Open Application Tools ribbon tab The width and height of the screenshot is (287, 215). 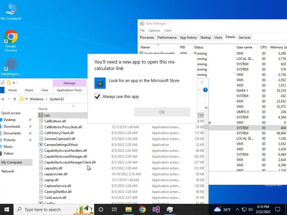pyautogui.click(x=69, y=90)
